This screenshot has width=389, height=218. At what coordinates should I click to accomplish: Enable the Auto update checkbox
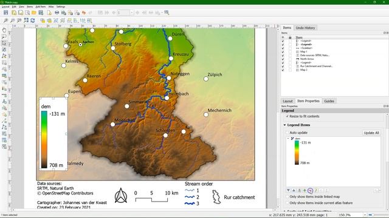tap(287, 133)
